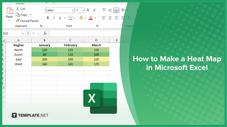This screenshot has width=227, height=127.
Task: Decrease font size with small A
Action: 94,10
